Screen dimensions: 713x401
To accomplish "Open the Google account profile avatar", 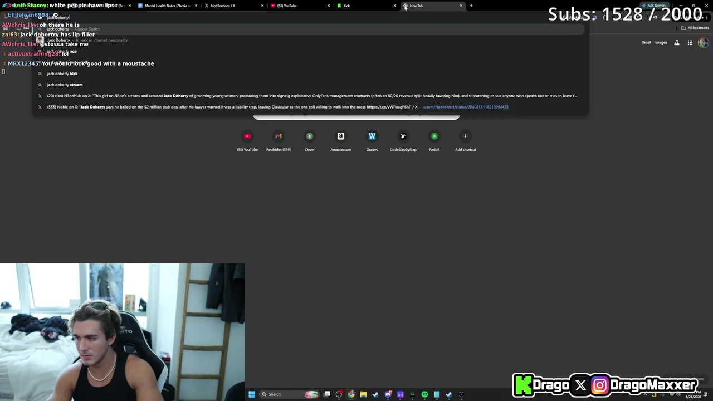I will (704, 42).
